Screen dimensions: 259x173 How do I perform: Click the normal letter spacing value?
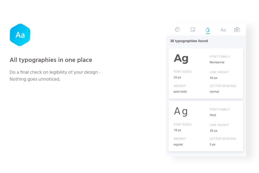tap(214, 92)
